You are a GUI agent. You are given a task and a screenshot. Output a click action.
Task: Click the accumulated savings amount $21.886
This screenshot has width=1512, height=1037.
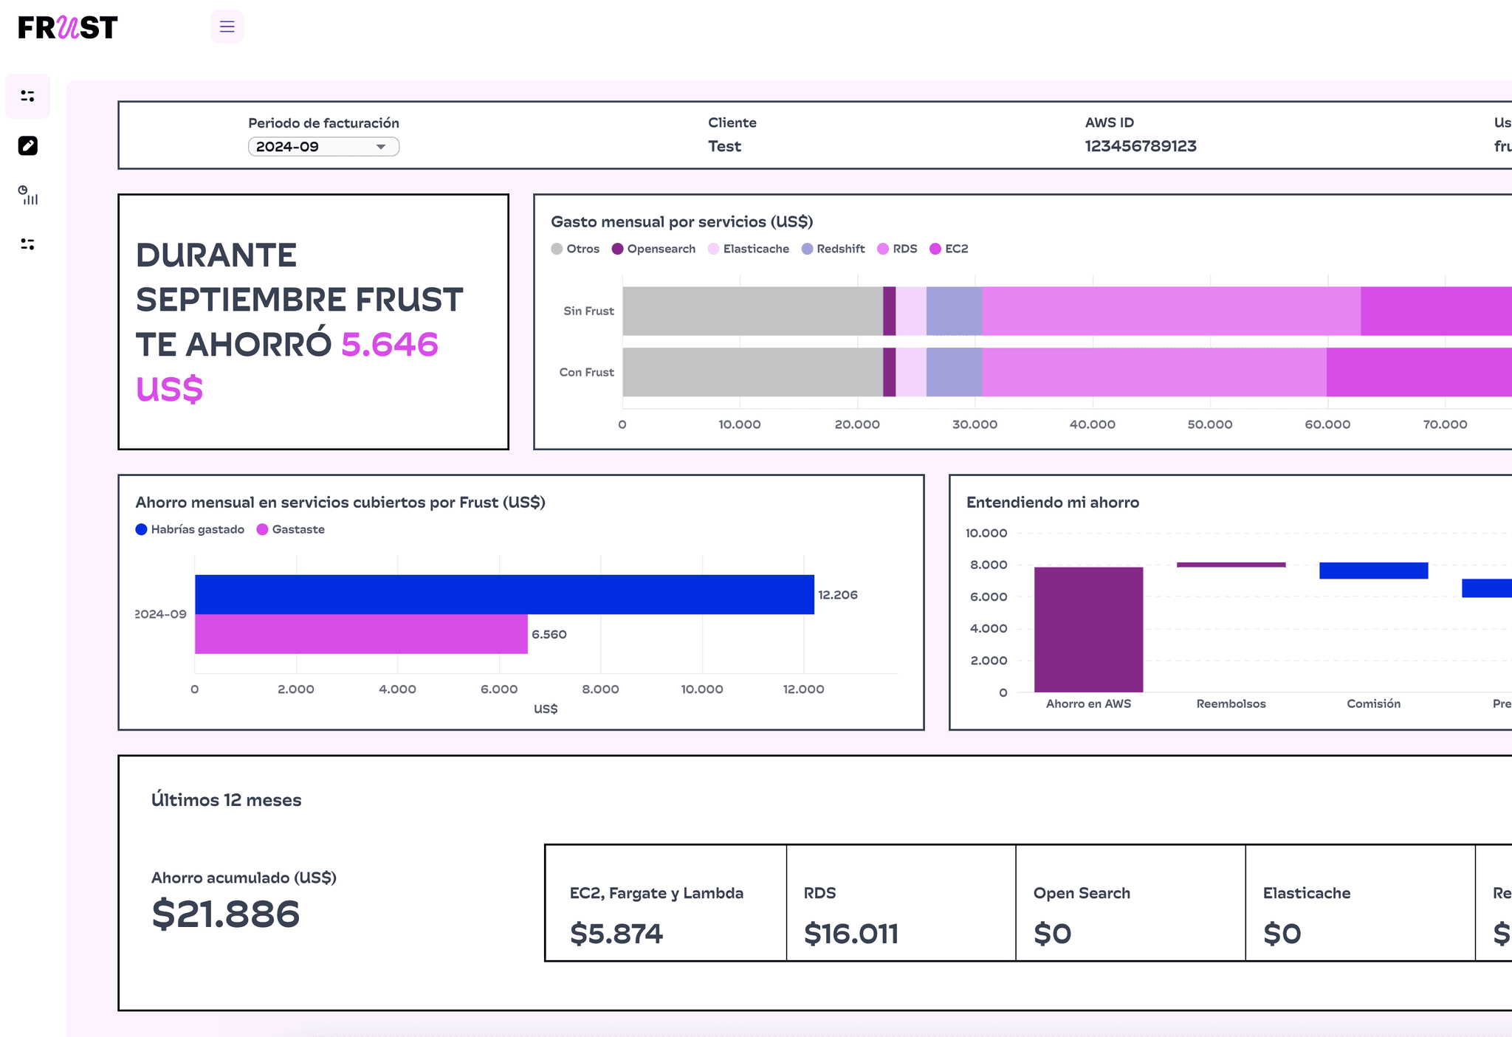pos(225,914)
